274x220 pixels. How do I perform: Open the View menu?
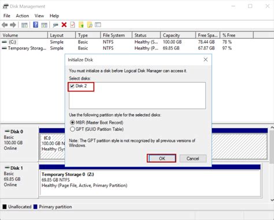click(39, 16)
